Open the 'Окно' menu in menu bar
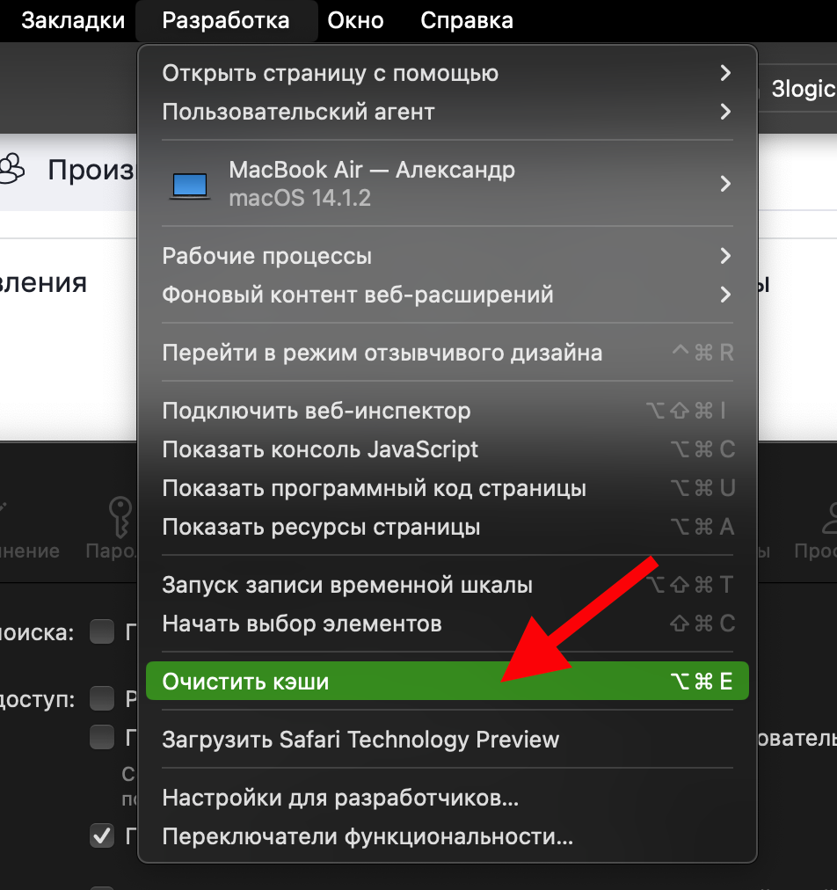837x890 pixels. click(x=355, y=20)
